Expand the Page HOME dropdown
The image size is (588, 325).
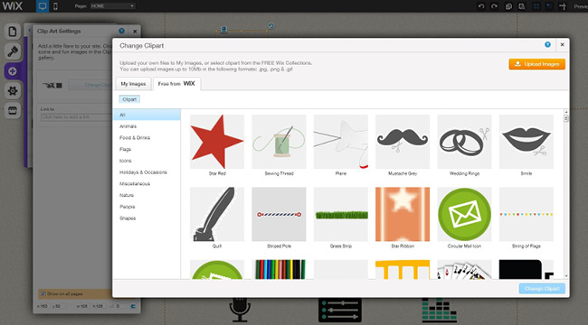click(112, 6)
